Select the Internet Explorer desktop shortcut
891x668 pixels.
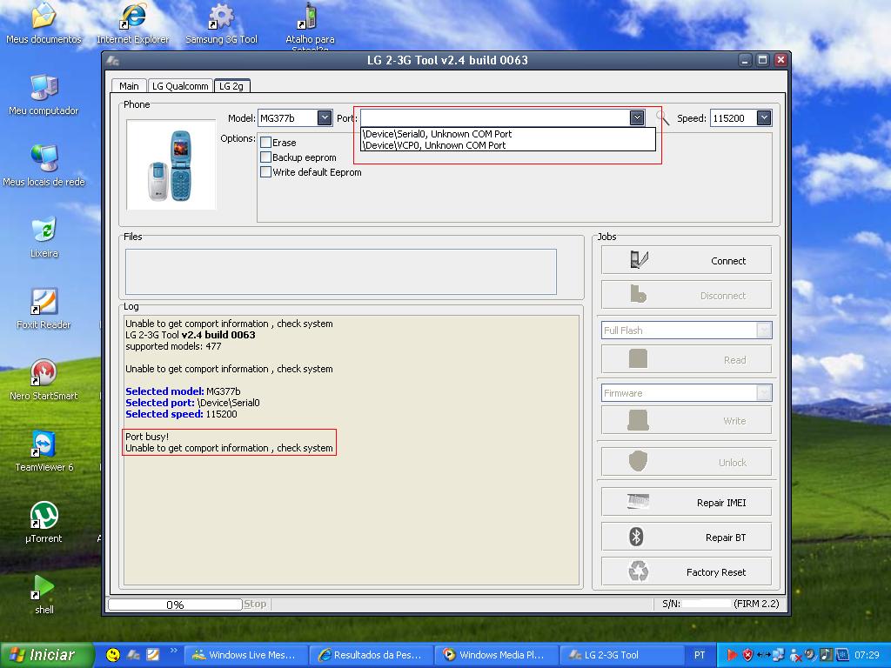click(133, 23)
